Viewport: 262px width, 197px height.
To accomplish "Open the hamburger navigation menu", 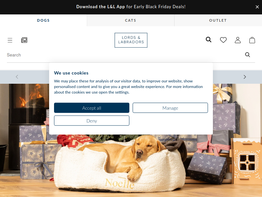I will pos(10,40).
